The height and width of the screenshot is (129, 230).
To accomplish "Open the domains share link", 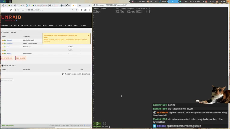I will 10,44.
